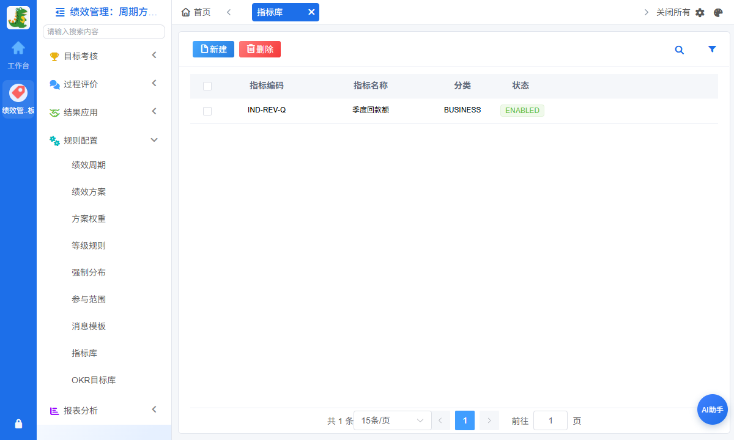The height and width of the screenshot is (440, 734).
Task: Click the 前往 page number input
Action: point(550,420)
